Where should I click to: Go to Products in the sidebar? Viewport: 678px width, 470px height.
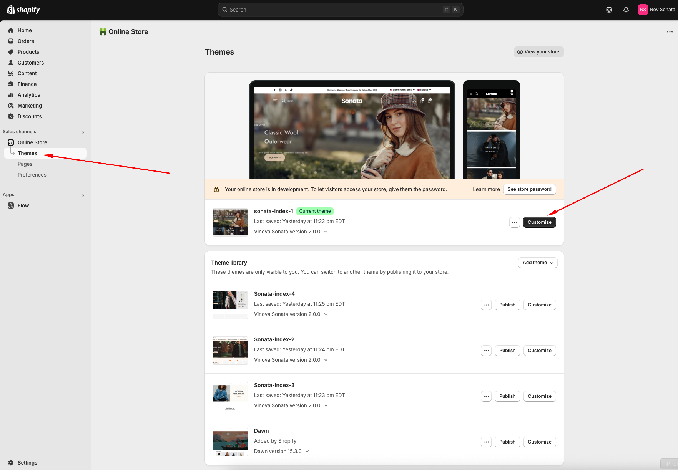coord(28,52)
